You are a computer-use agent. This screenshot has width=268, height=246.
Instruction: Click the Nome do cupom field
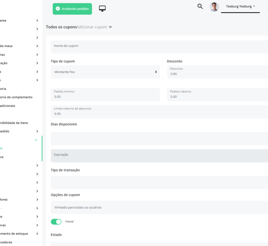pos(159,47)
